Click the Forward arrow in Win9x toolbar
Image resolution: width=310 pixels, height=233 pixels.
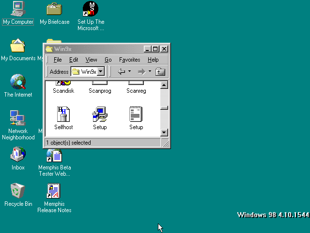[x=141, y=71]
